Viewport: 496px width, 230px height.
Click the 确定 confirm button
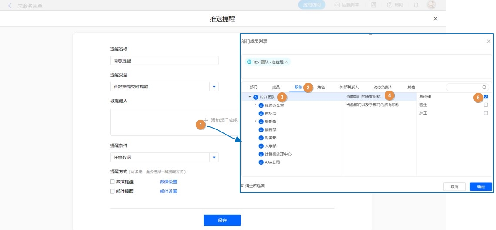tap(480, 186)
